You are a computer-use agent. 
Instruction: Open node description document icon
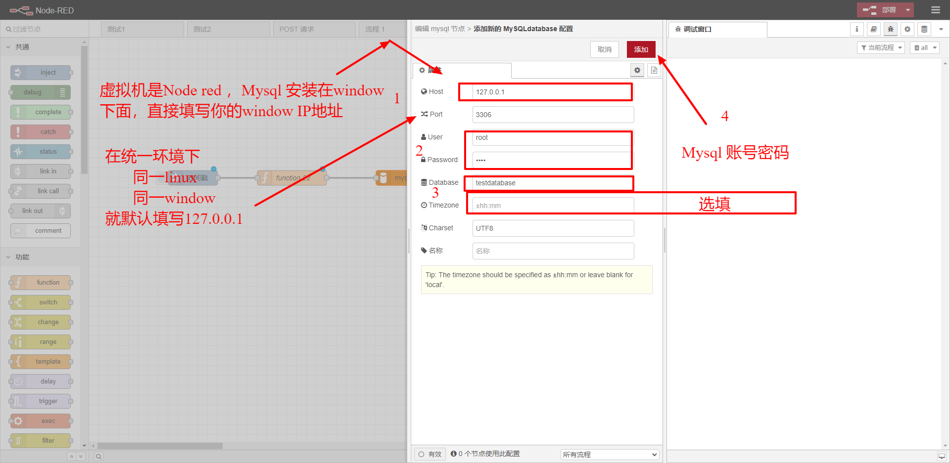coord(654,70)
